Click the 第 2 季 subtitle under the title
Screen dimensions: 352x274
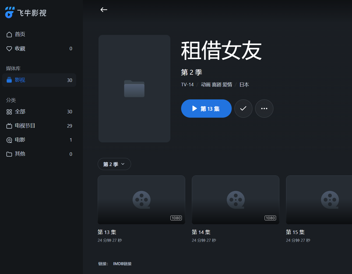[192, 72]
